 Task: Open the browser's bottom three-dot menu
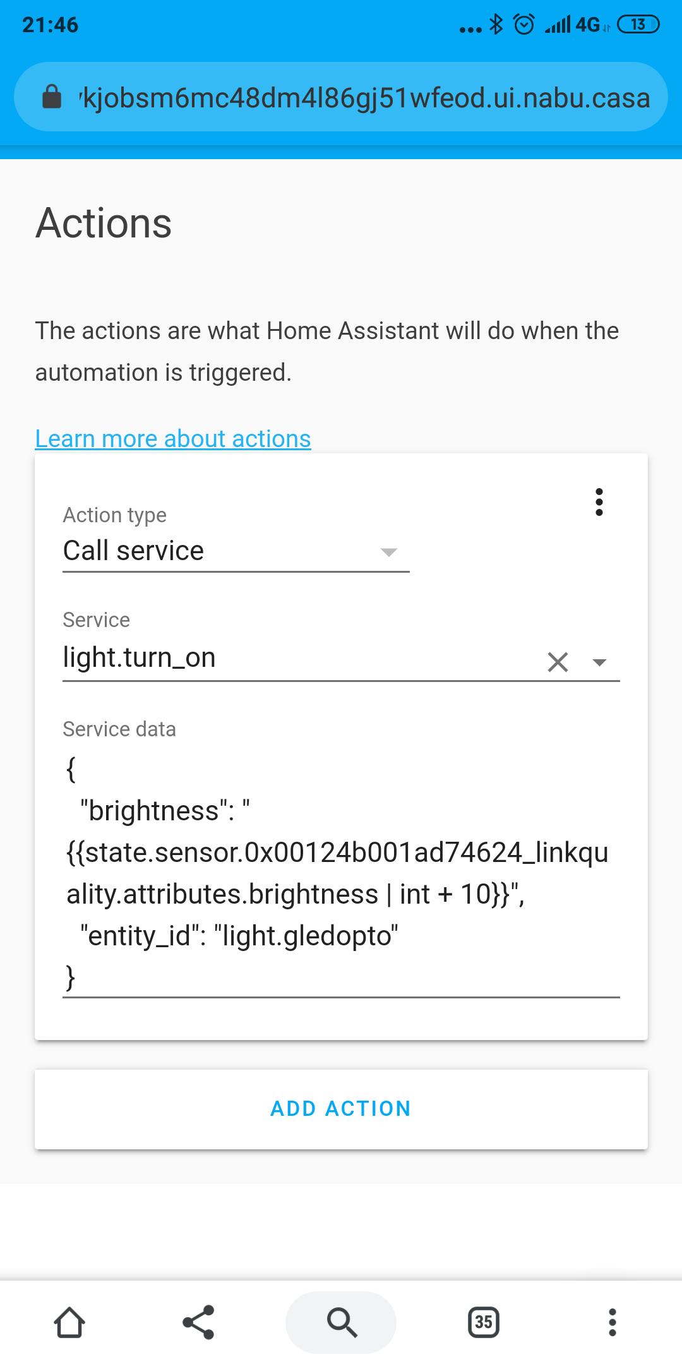612,1322
